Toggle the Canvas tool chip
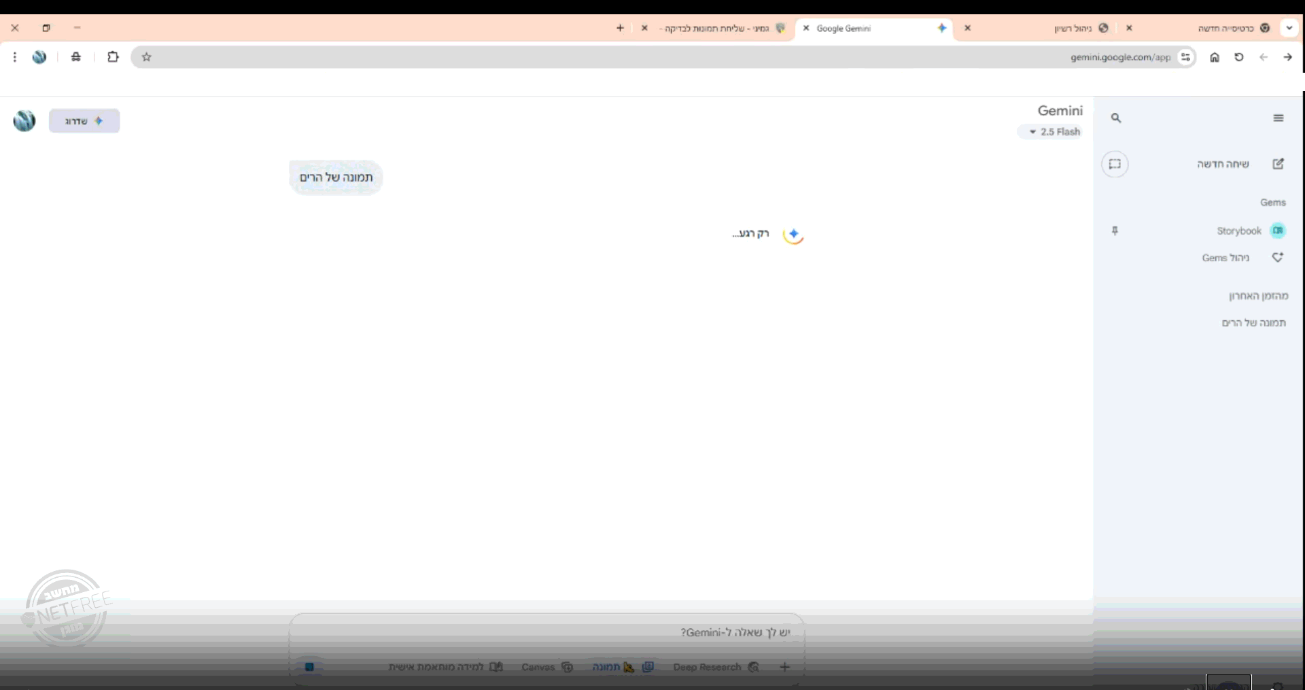Screen dimensions: 1305x690 (547, 667)
